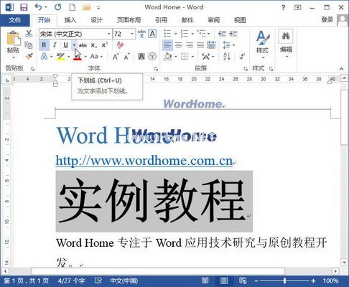Create a new blank document icon
Screen dimensions: 349x287
point(72,7)
